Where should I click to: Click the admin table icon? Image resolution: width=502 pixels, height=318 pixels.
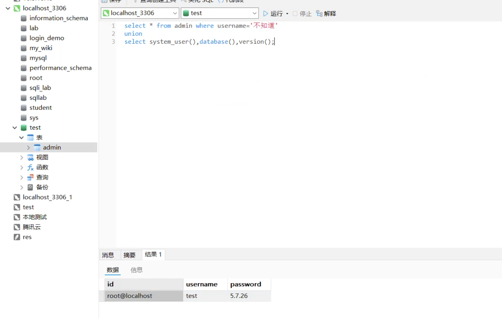pyautogui.click(x=37, y=147)
